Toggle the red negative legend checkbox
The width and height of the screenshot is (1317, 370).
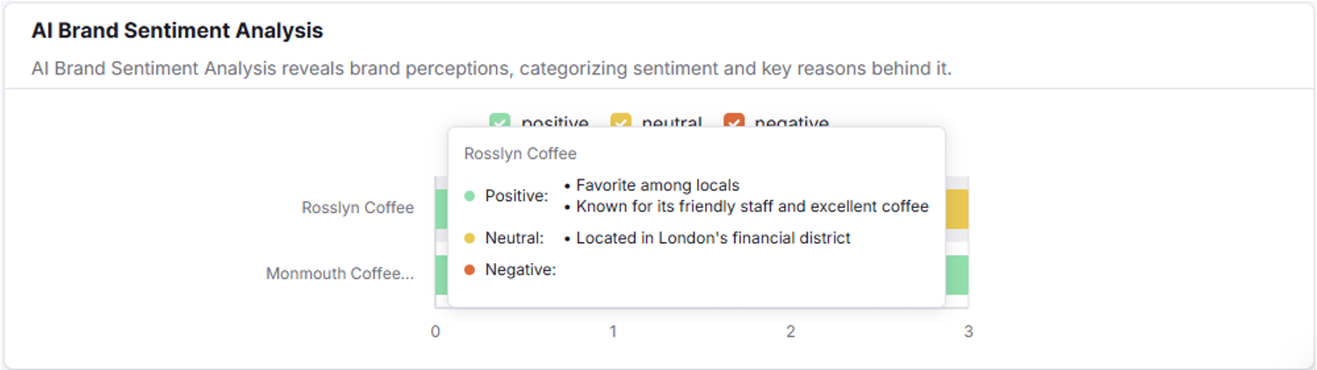tap(734, 122)
